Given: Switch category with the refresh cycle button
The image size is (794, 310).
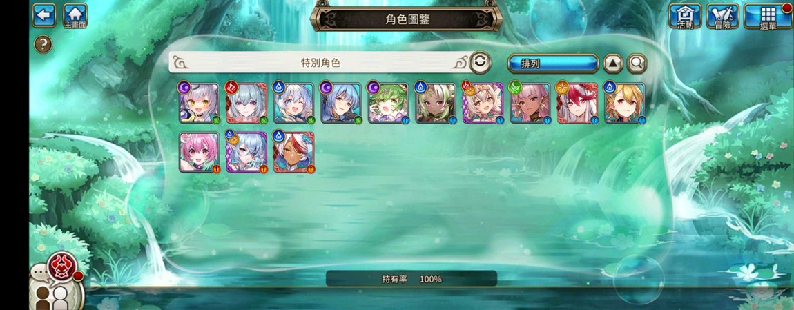Looking at the screenshot, I should 480,62.
